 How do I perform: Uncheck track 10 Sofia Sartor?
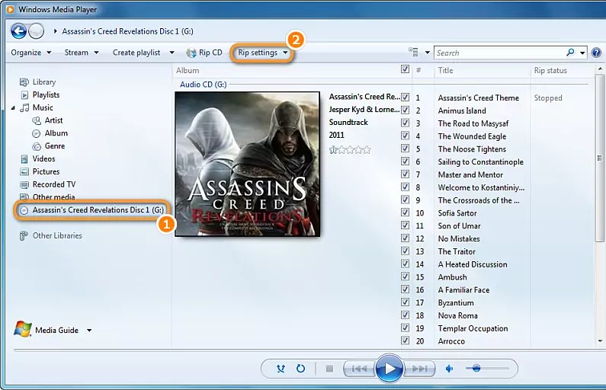coord(405,213)
